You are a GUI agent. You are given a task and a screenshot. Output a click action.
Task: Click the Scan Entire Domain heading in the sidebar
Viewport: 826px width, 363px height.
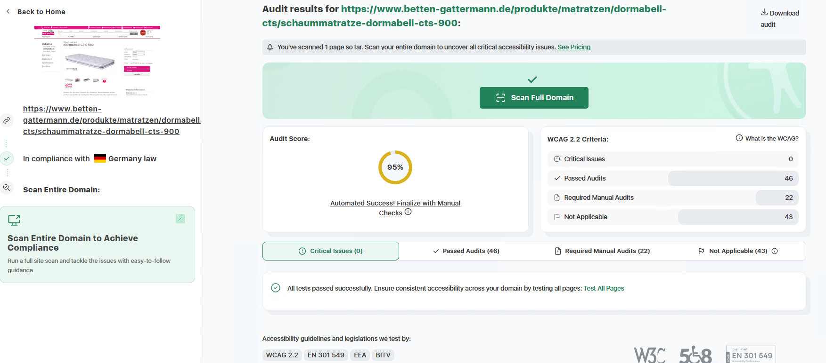[x=61, y=190]
